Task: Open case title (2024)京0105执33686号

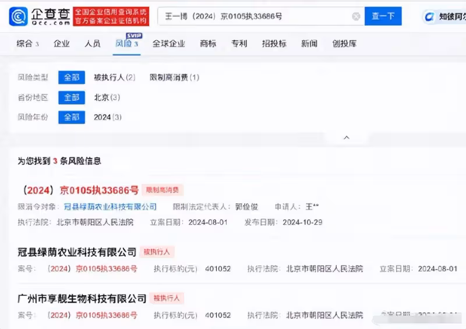Action: pyautogui.click(x=80, y=190)
